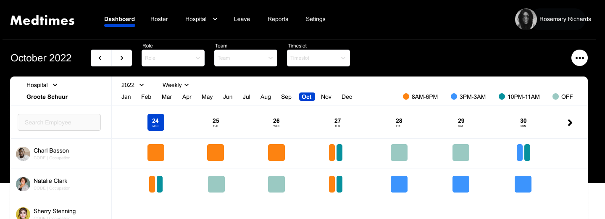Click Natalie Clark's avatar photo

point(23,184)
